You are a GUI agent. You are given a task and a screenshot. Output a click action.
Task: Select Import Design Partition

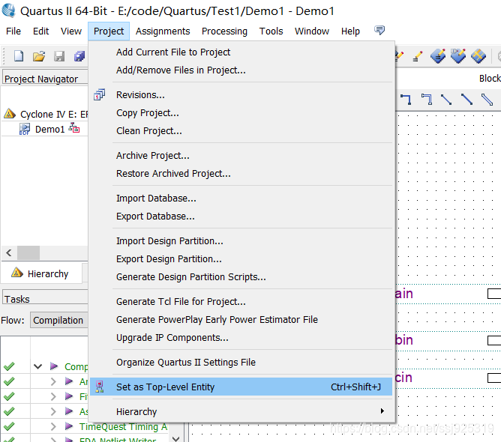coord(241,241)
